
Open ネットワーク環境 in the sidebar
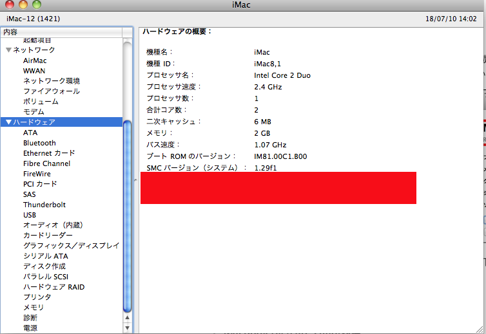(52, 81)
